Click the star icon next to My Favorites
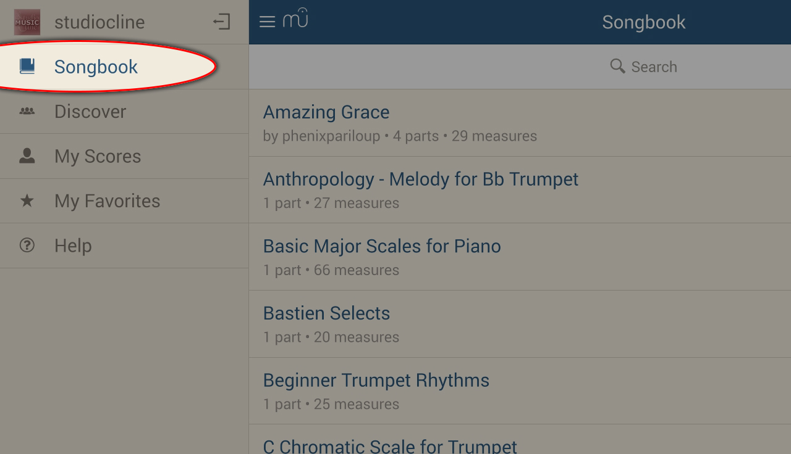The width and height of the screenshot is (791, 454). click(27, 200)
